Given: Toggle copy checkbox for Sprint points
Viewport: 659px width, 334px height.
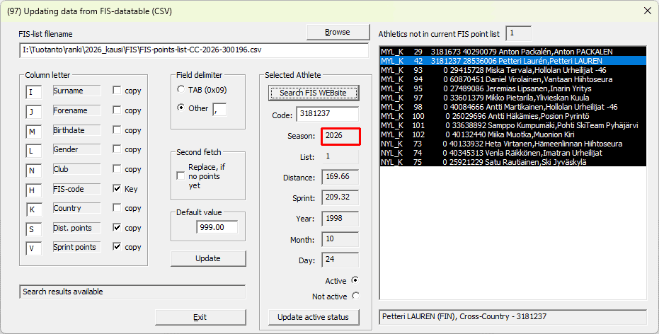Looking at the screenshot, I should (118, 248).
